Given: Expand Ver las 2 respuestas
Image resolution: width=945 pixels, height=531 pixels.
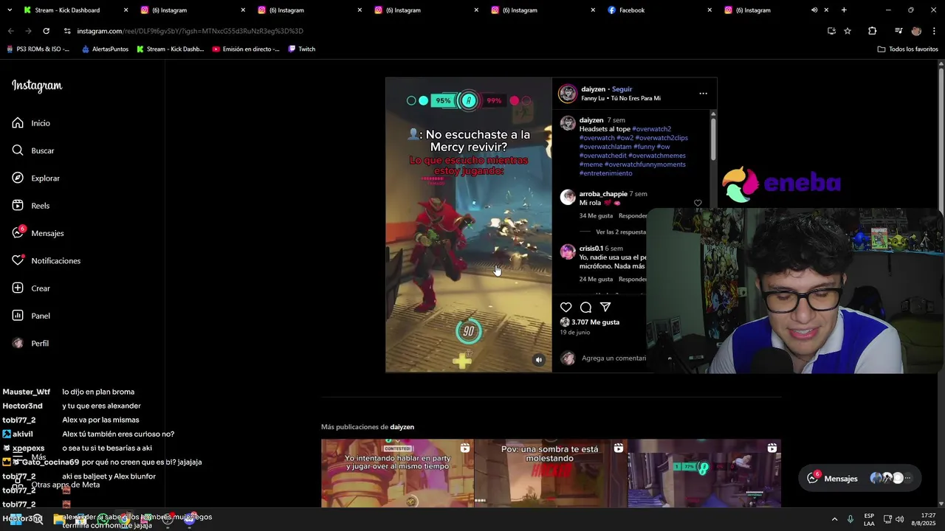Looking at the screenshot, I should [620, 232].
